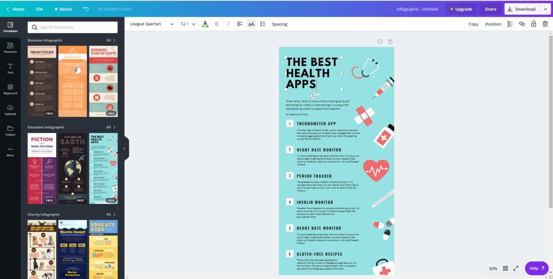553x279 pixels.
Task: Open the Download dropdown arrow
Action: click(545, 9)
